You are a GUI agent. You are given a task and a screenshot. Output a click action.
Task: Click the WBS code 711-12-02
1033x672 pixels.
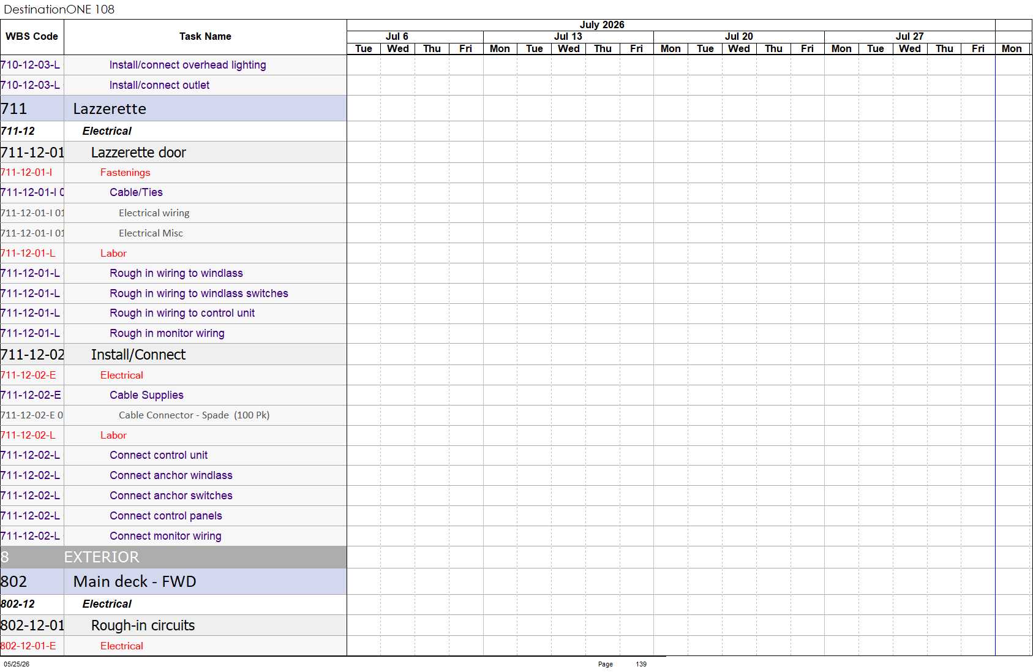32,355
